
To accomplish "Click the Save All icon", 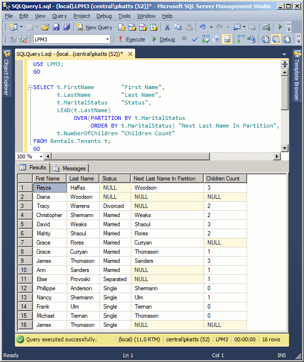I will point(67,27).
